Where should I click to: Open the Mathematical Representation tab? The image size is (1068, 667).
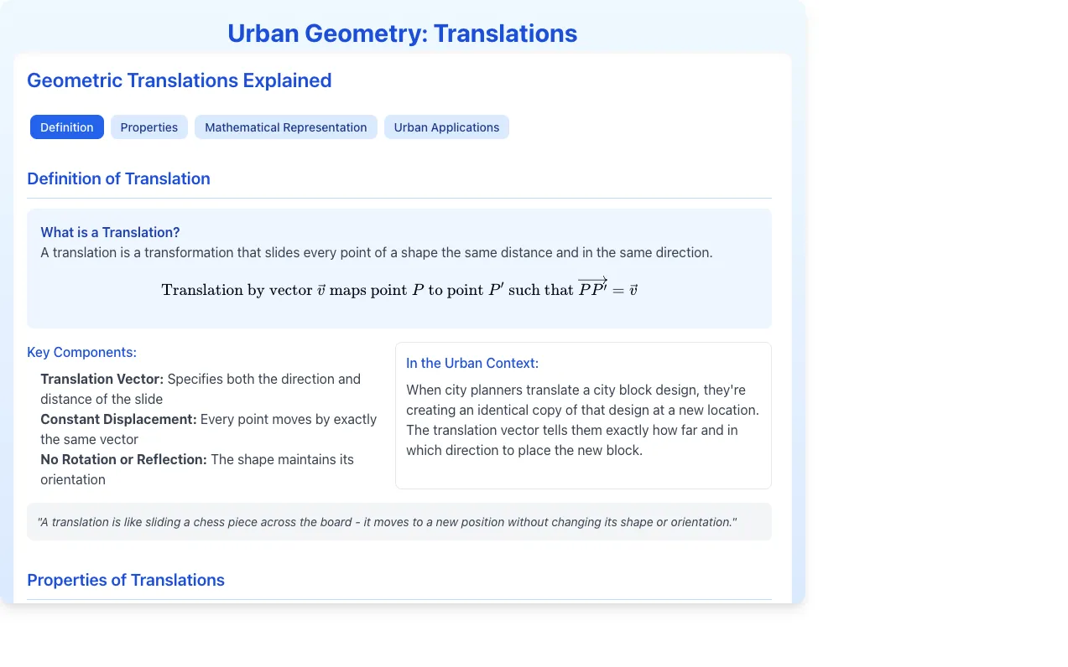click(286, 127)
